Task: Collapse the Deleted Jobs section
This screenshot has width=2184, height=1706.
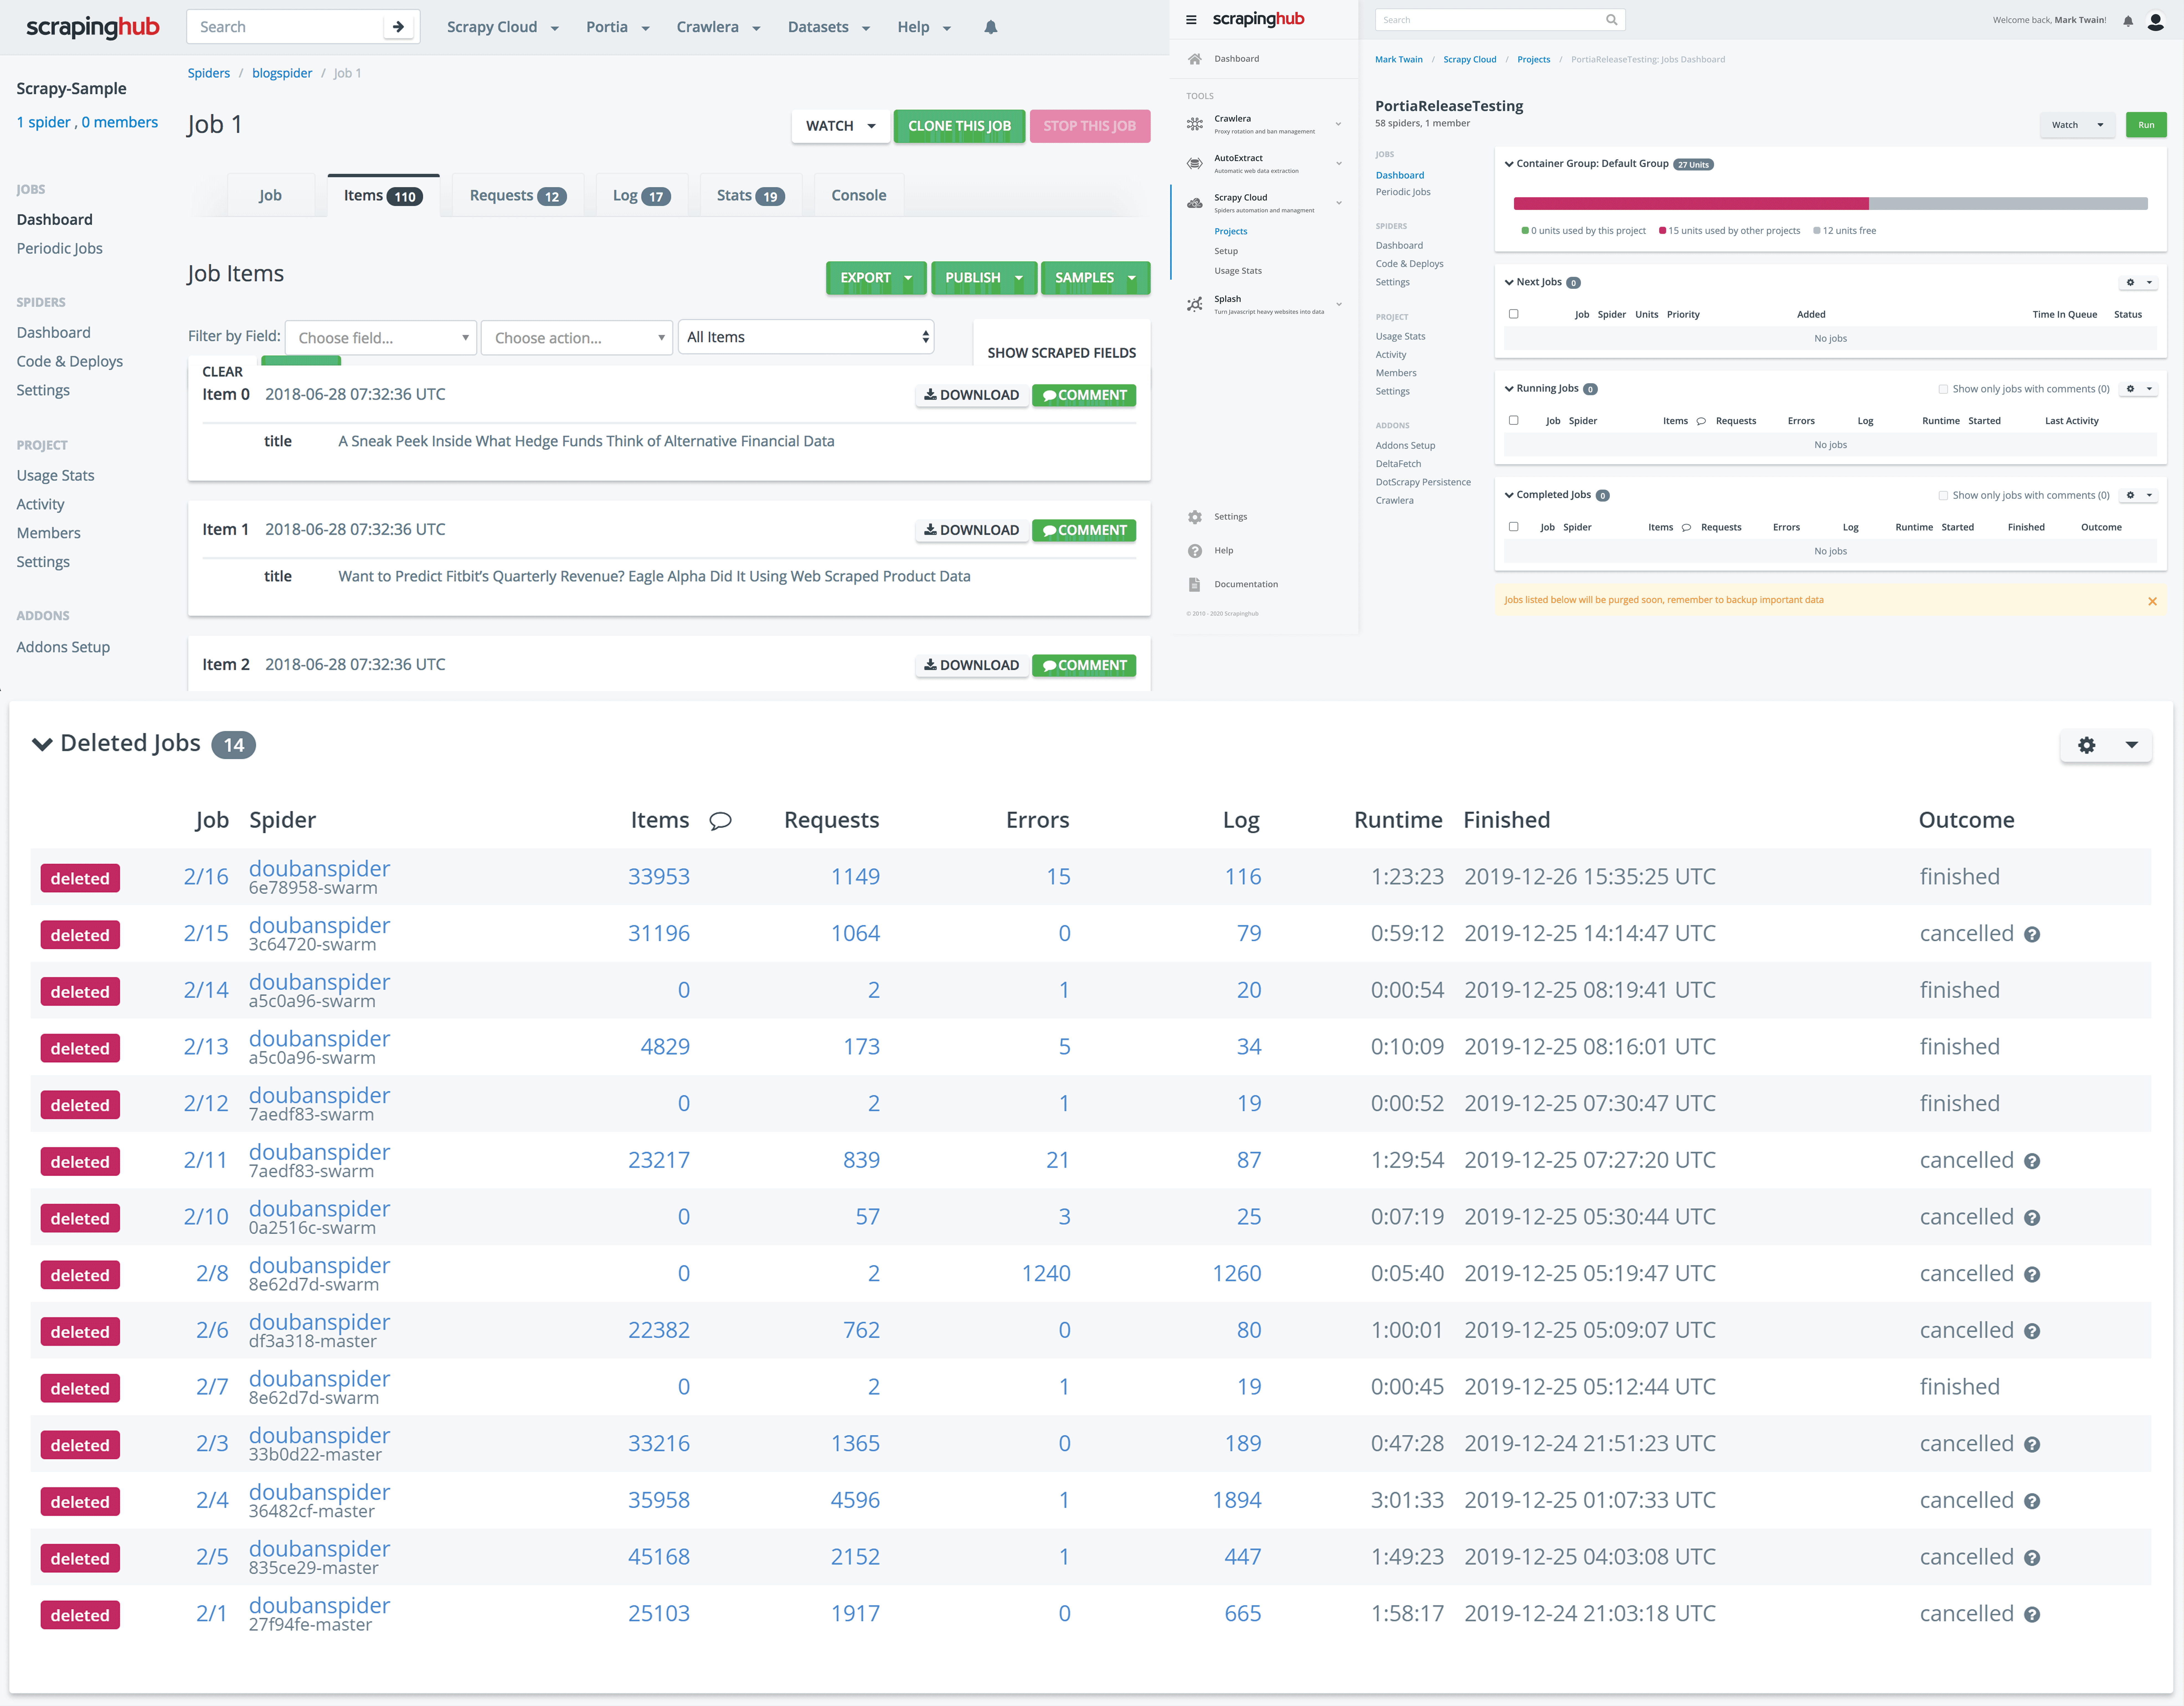Action: coord(42,744)
